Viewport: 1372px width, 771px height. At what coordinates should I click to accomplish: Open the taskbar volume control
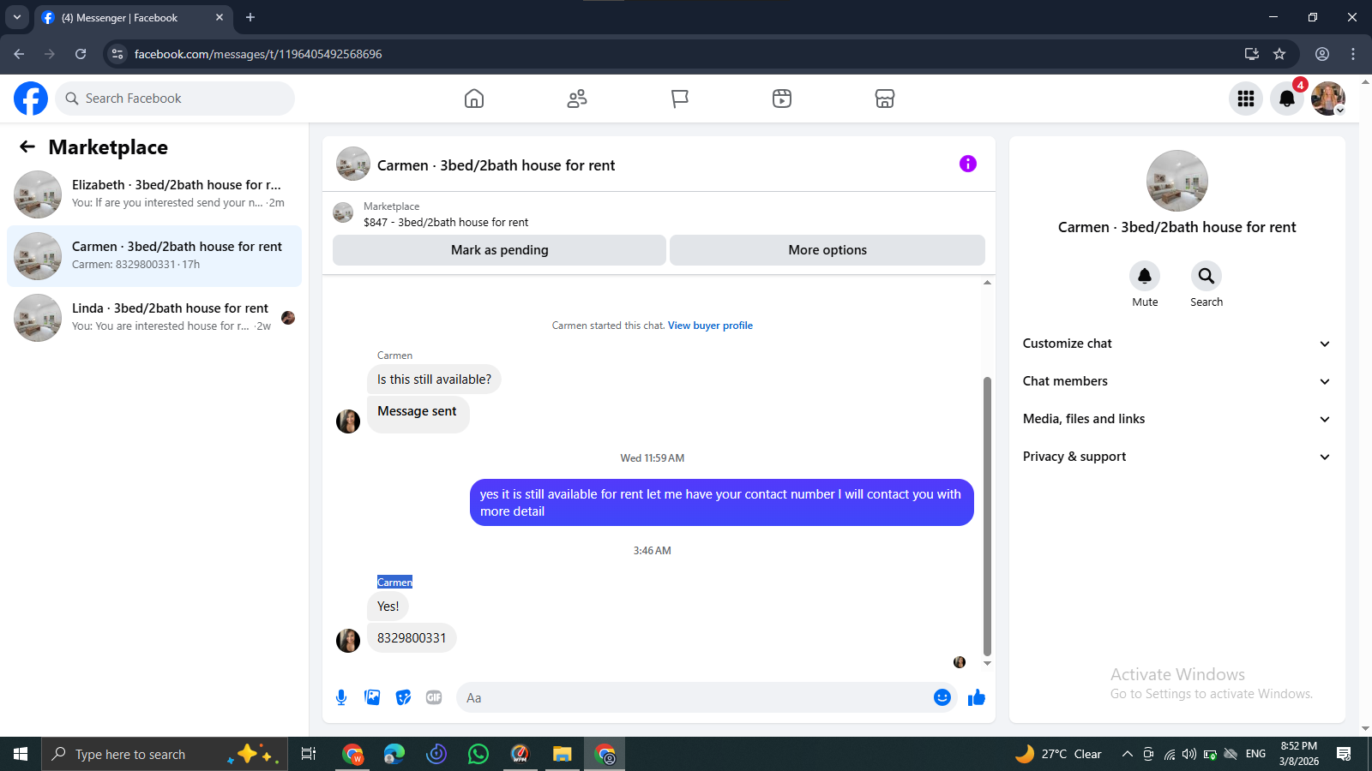point(1189,754)
